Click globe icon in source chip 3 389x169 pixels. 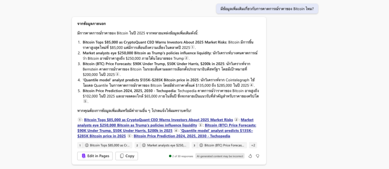coord(201,145)
